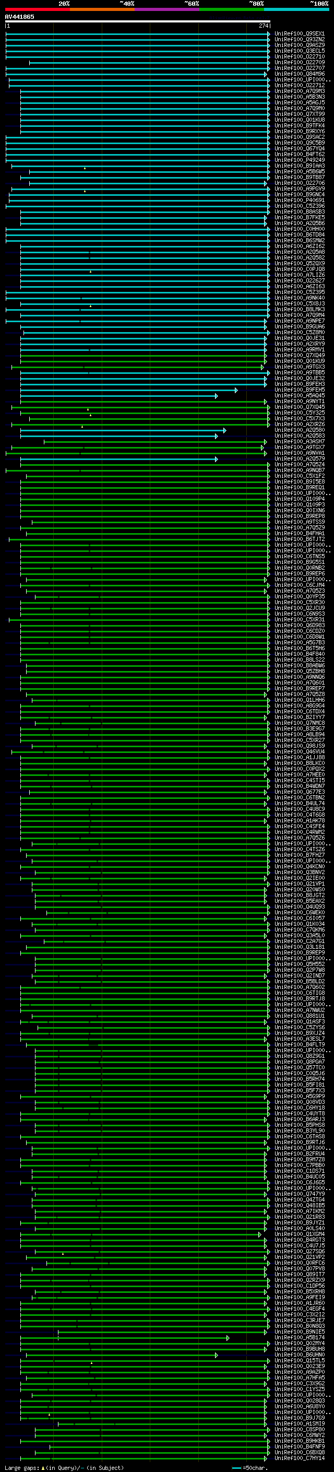Image resolution: width=334 pixels, height=1472 pixels.
Task: Select the query name AV441865
Action: click(19, 17)
